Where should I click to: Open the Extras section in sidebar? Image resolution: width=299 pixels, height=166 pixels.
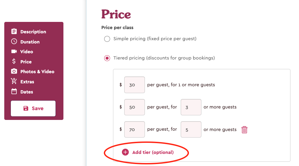(x=27, y=82)
